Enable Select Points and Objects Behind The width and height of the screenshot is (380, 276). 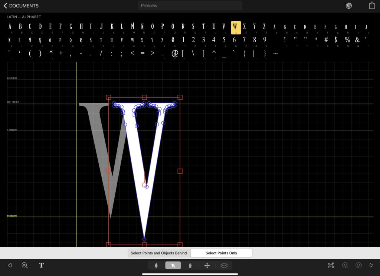click(x=158, y=253)
